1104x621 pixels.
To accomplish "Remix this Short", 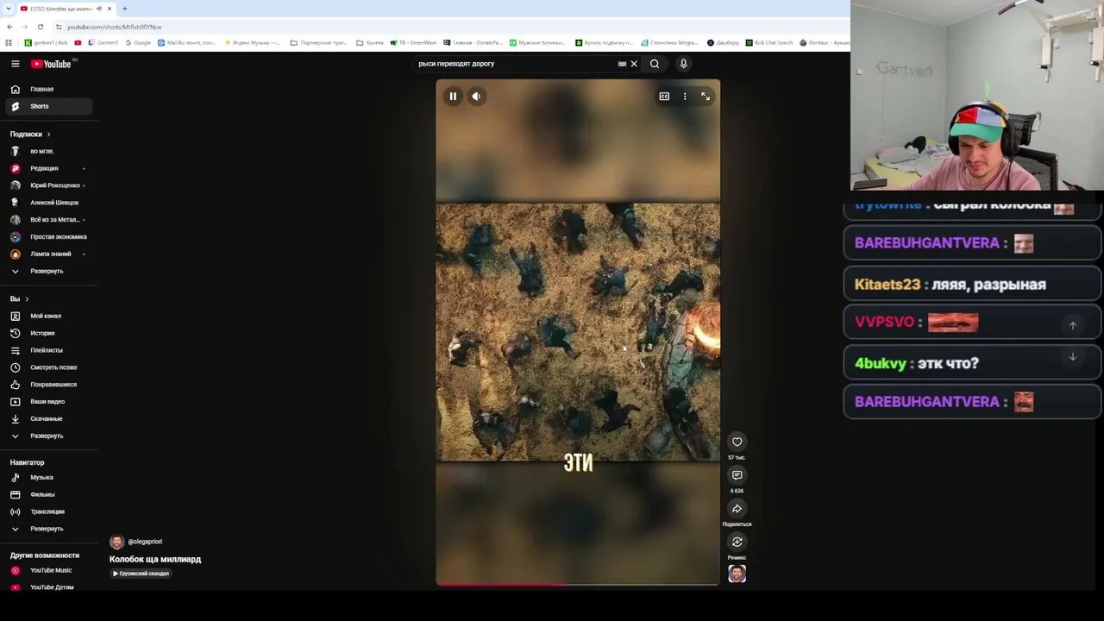I will (x=737, y=542).
